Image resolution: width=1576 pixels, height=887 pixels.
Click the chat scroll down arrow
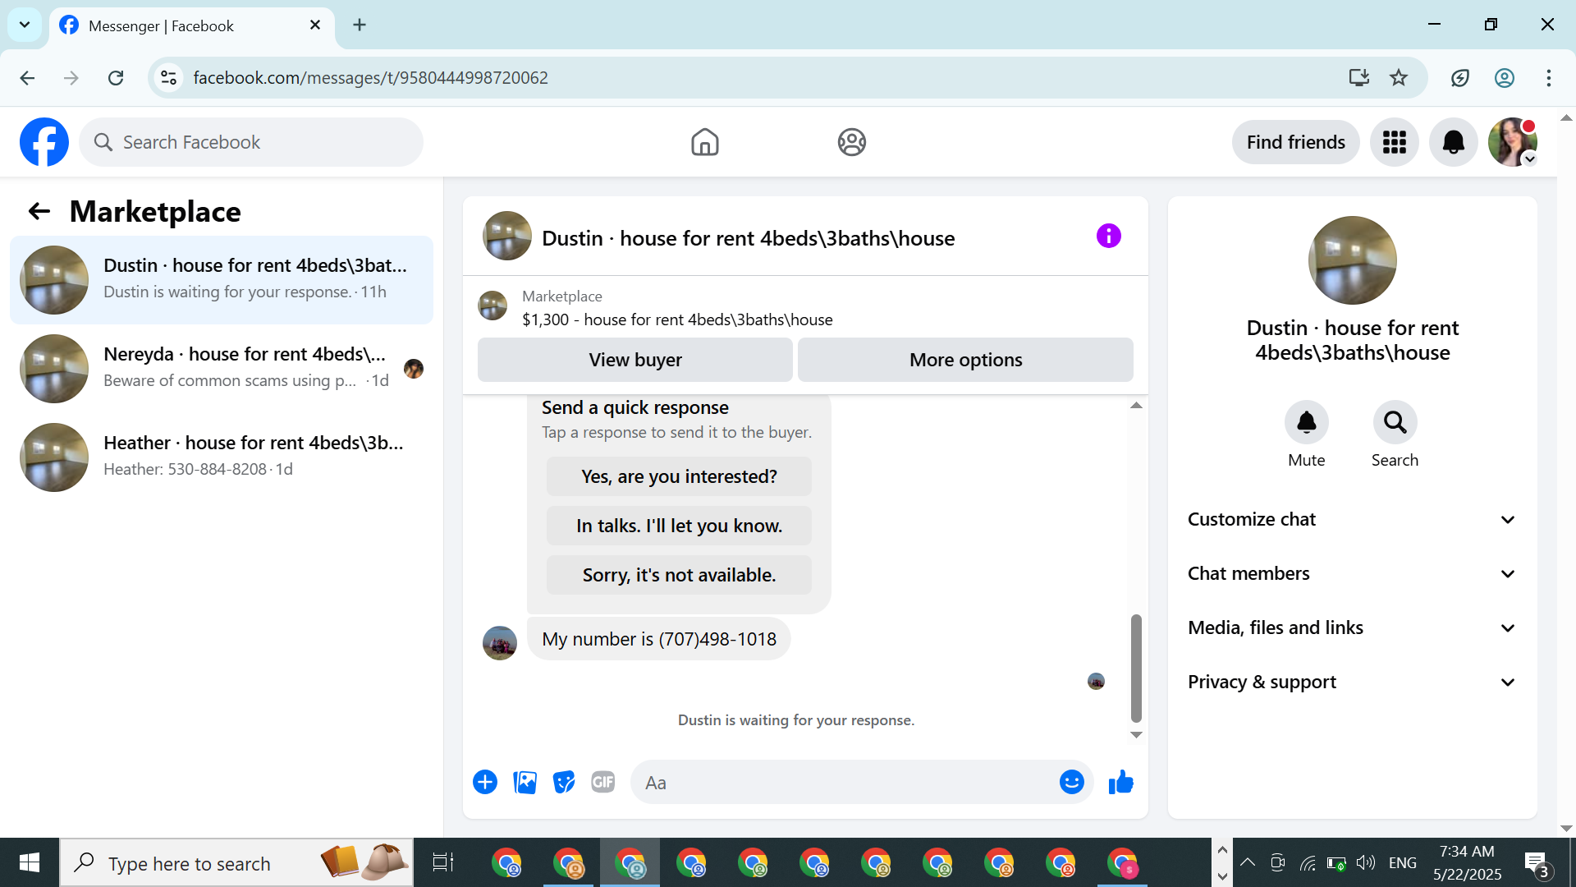coord(1137,735)
